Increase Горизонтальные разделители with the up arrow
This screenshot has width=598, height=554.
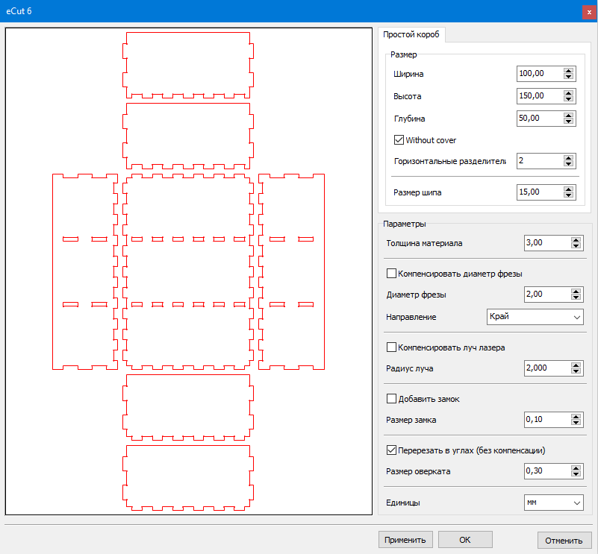click(569, 158)
